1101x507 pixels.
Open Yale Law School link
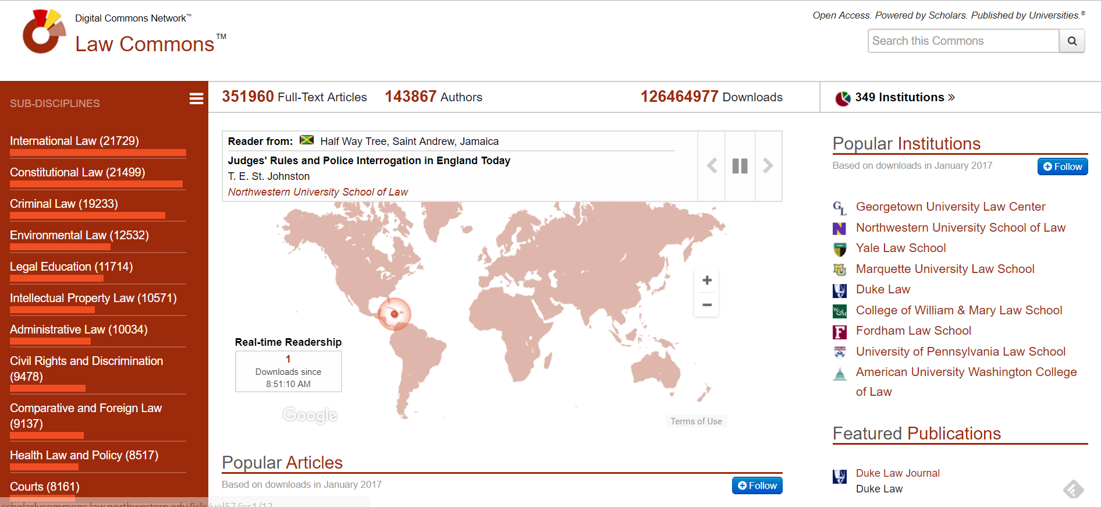pyautogui.click(x=901, y=248)
